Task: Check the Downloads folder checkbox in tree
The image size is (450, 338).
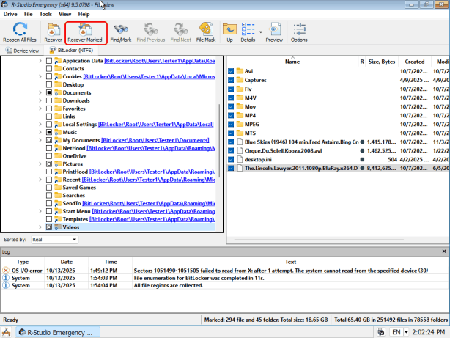Action: (49, 100)
